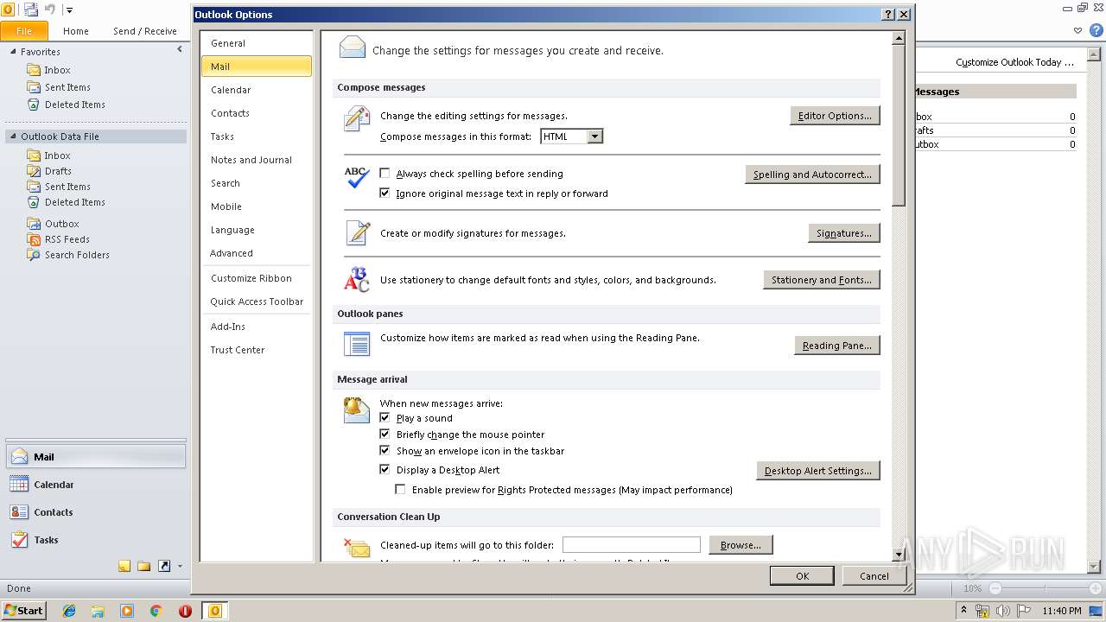Switch to the Calendar module
Image resolution: width=1106 pixels, height=622 pixels.
click(x=95, y=485)
